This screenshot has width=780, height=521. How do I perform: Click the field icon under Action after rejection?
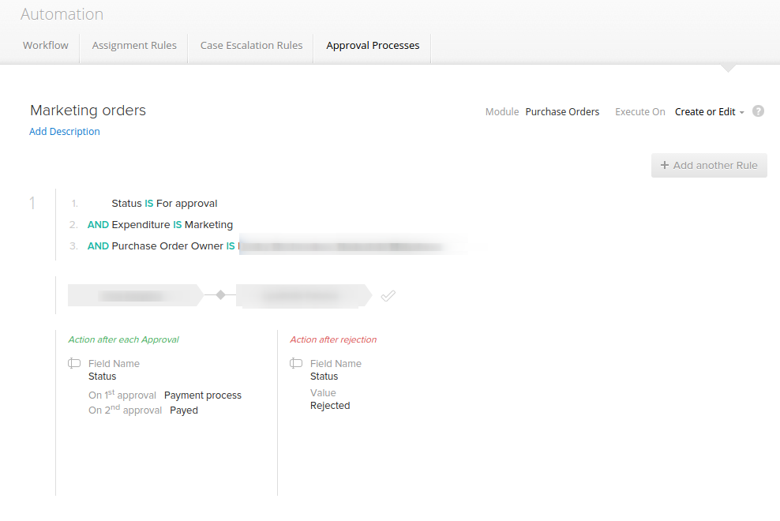(x=296, y=363)
